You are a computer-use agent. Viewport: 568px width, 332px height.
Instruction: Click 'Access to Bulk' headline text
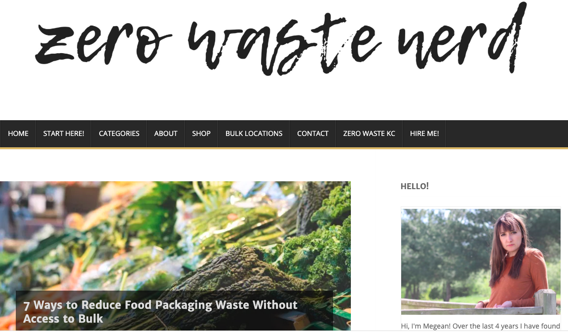pyautogui.click(x=63, y=319)
